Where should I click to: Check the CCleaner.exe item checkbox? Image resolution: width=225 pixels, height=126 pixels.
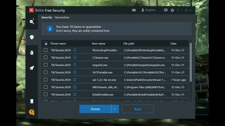(45, 57)
